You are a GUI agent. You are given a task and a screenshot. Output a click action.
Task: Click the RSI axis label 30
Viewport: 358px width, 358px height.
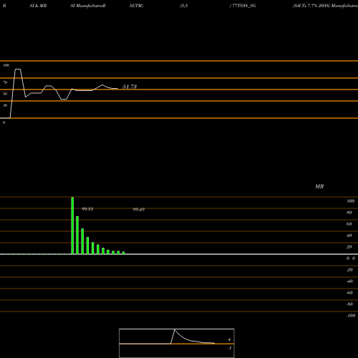click(5, 105)
